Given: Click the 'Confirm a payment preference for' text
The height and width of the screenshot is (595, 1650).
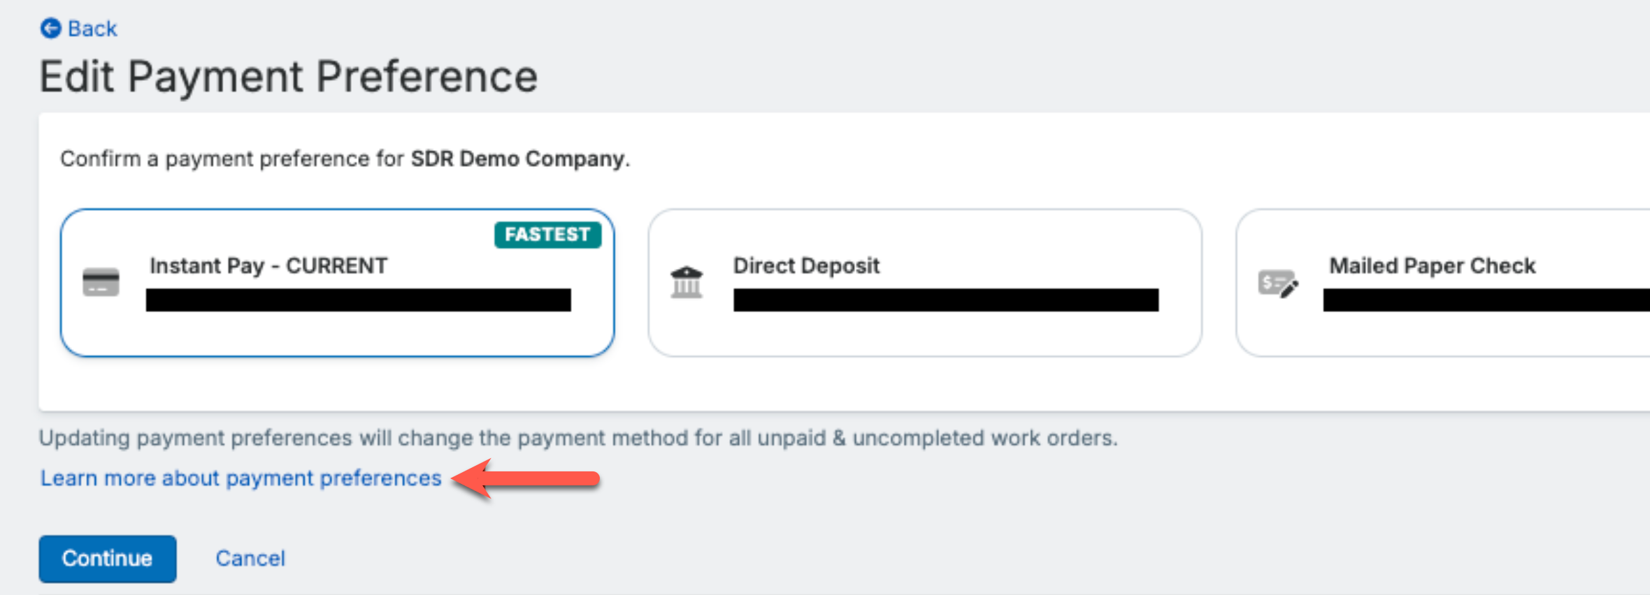Looking at the screenshot, I should 232,159.
